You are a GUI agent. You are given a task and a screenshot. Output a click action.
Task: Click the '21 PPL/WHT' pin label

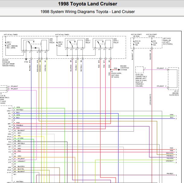tap(19, 159)
